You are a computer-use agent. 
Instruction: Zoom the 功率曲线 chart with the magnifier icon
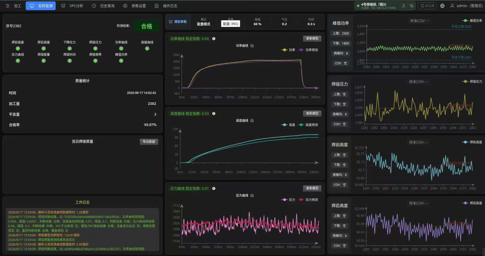252,46
